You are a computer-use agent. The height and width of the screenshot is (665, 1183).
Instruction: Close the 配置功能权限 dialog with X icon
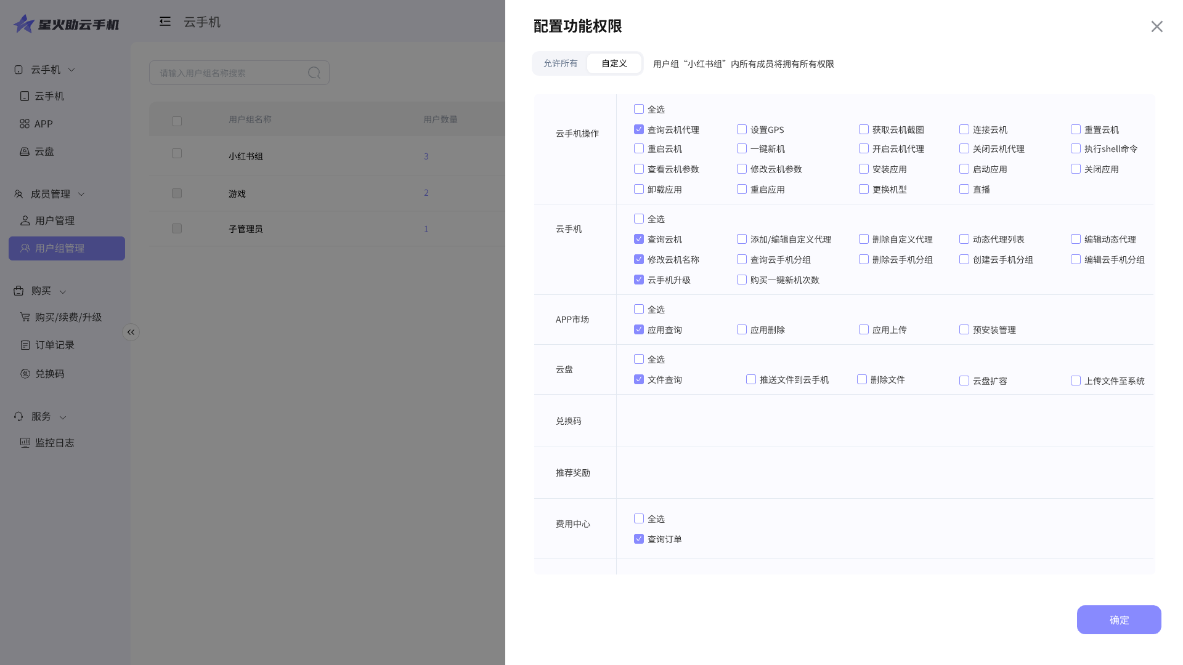[x=1157, y=26]
